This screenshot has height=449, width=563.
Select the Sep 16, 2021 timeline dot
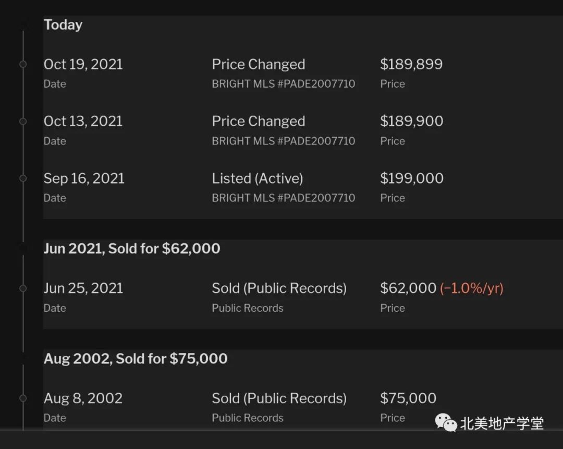pyautogui.click(x=23, y=178)
